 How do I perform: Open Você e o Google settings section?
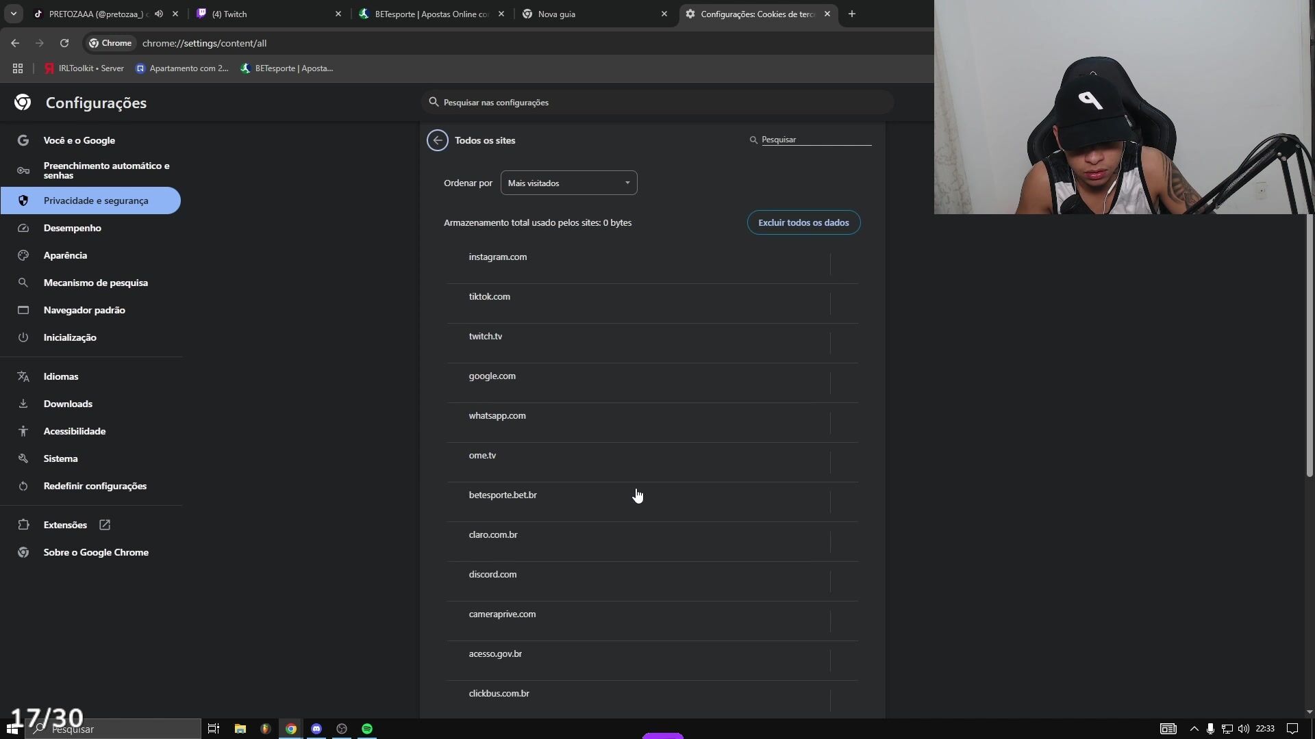pos(91,140)
